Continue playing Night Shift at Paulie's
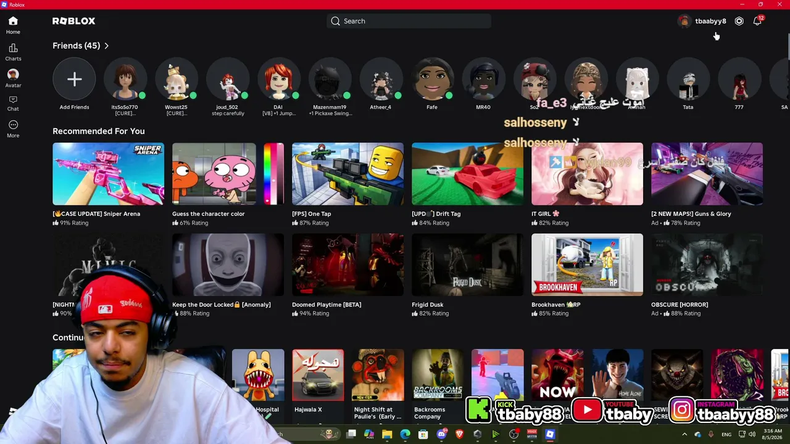The image size is (790, 444). [x=378, y=375]
